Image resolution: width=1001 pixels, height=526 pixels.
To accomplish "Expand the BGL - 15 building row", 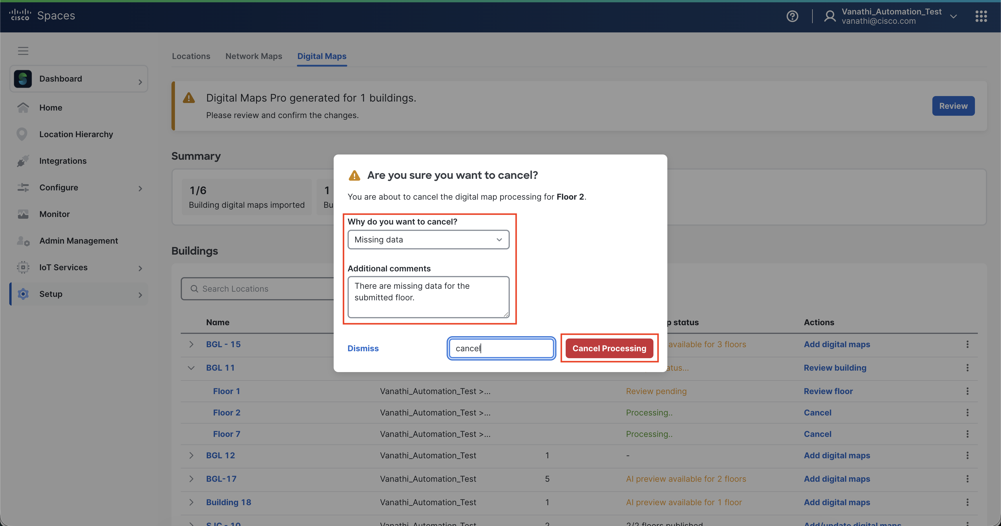I will point(191,344).
